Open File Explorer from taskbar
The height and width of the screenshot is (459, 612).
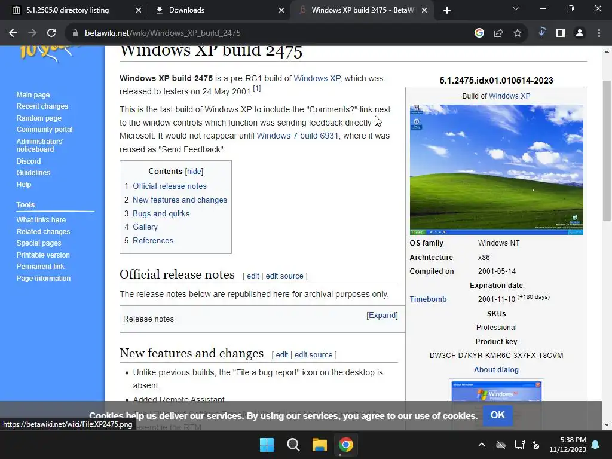pyautogui.click(x=320, y=445)
